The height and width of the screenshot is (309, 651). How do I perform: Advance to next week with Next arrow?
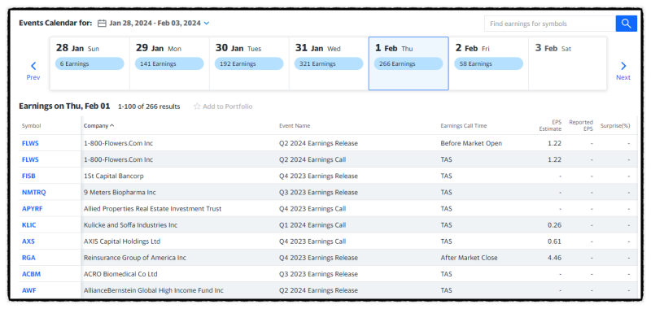[623, 71]
